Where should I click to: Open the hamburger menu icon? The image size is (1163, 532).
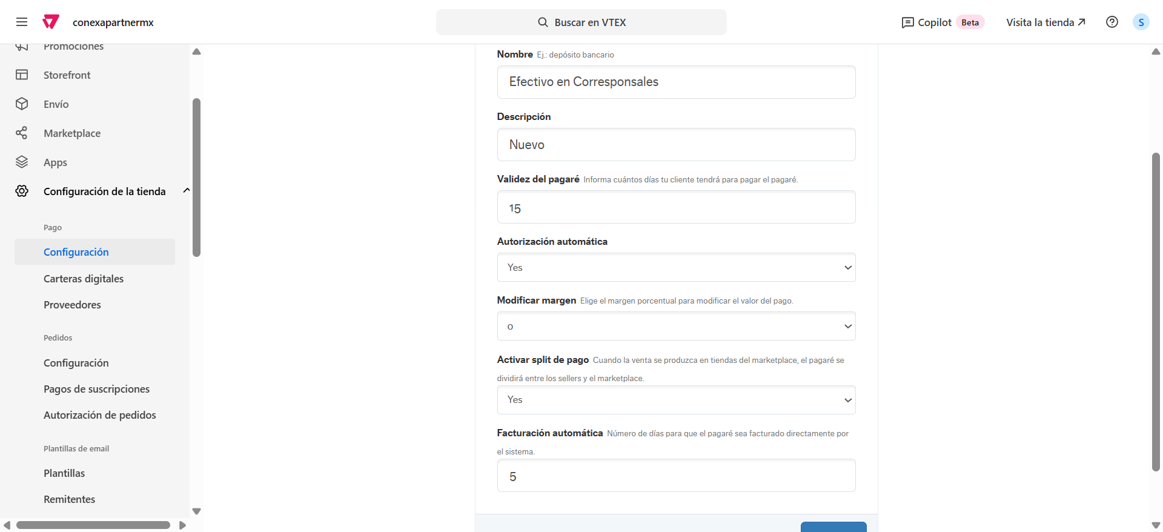coord(22,22)
